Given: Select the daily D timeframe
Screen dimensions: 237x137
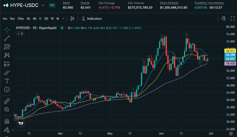Looking at the screenshot, I should 40,19.
